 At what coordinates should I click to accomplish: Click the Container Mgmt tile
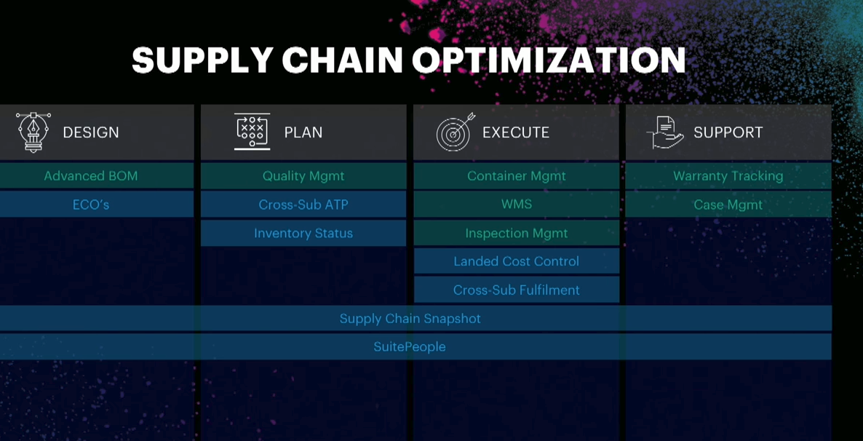(517, 176)
